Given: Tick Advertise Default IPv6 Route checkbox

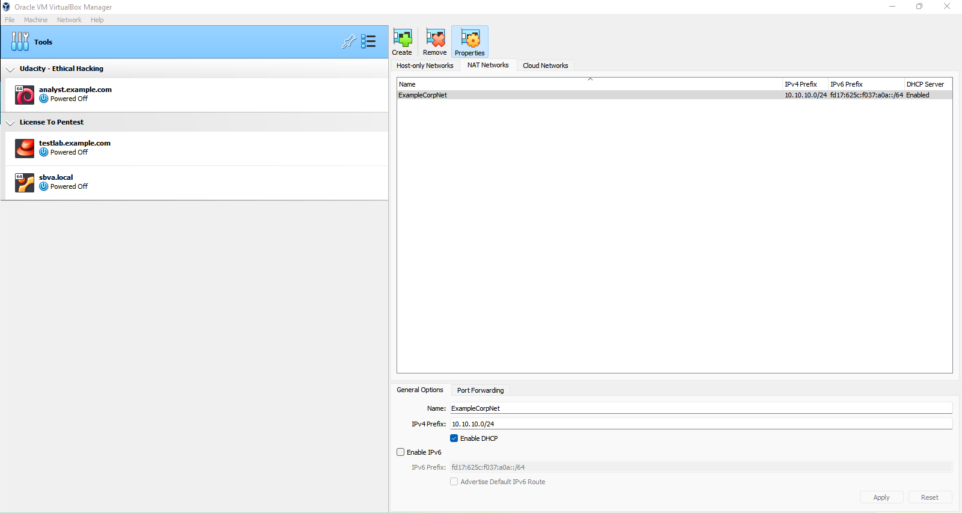Looking at the screenshot, I should tap(454, 482).
